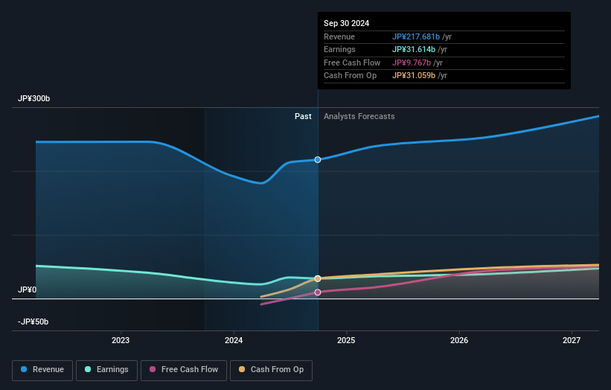The image size is (611, 390).
Task: Click the JP¥31.614b earnings value
Action: pos(414,49)
